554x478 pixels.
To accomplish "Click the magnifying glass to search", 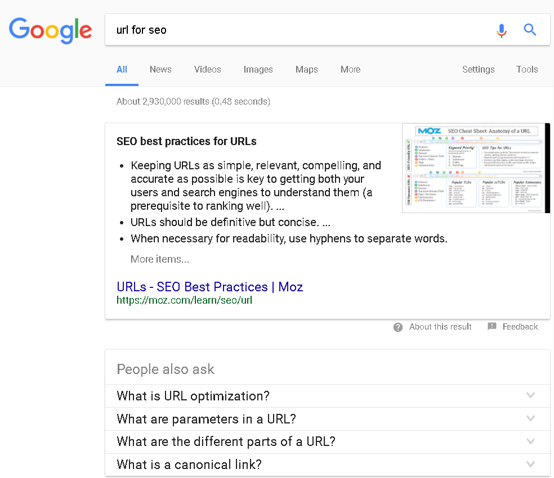I will 530,29.
